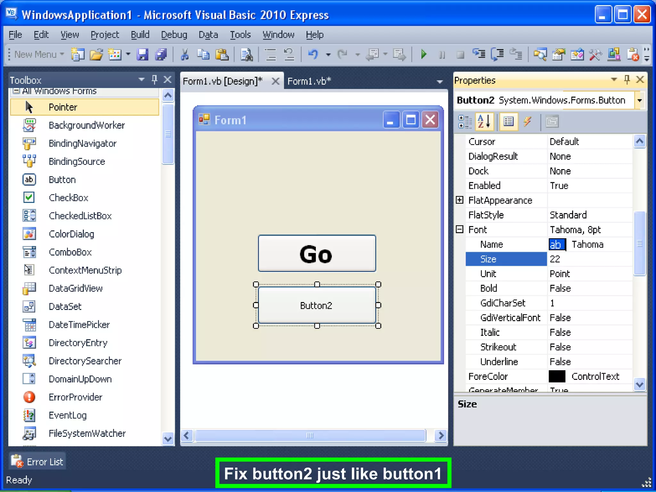The width and height of the screenshot is (656, 492).
Task: Click the black ForeColor swatch
Action: pyautogui.click(x=557, y=376)
